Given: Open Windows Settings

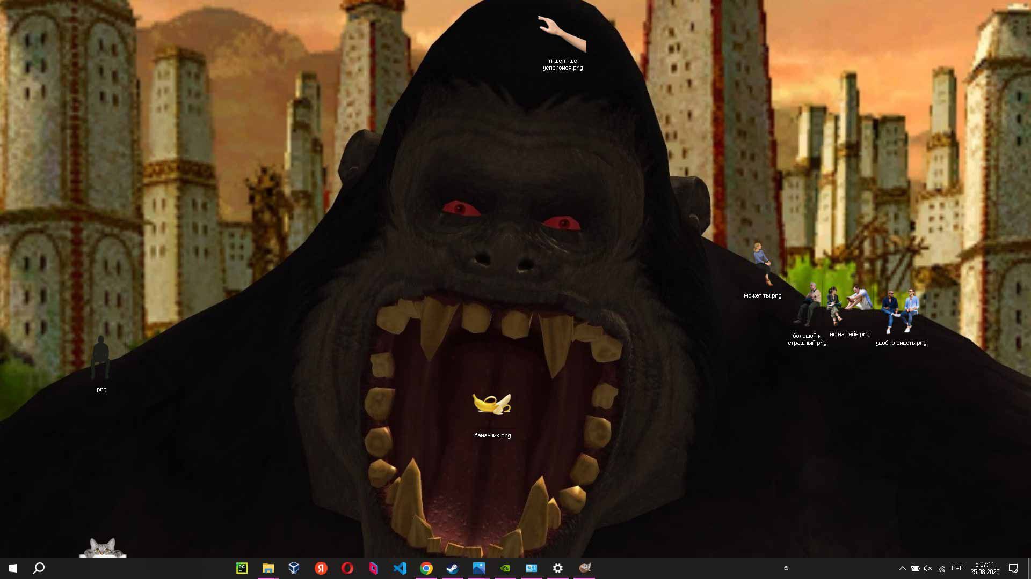Looking at the screenshot, I should pyautogui.click(x=557, y=568).
